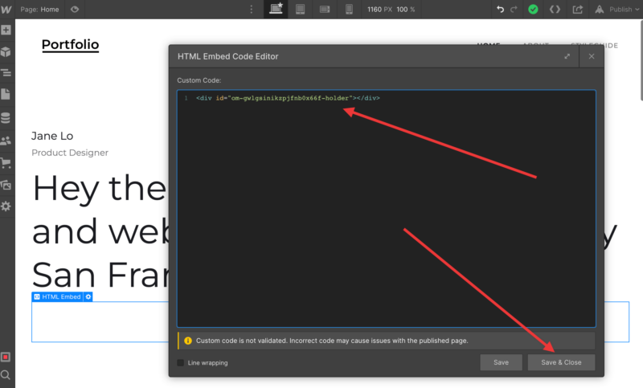Open the Pages panel
Viewport: 643px width, 388px height.
[6, 95]
